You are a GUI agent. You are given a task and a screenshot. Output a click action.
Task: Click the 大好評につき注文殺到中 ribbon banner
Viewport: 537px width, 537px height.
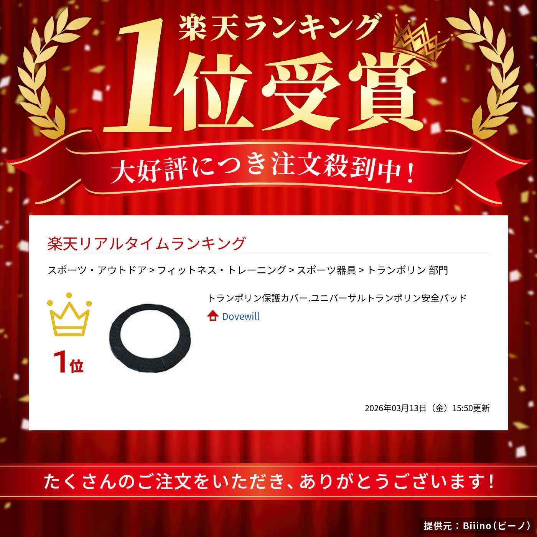[268, 169]
